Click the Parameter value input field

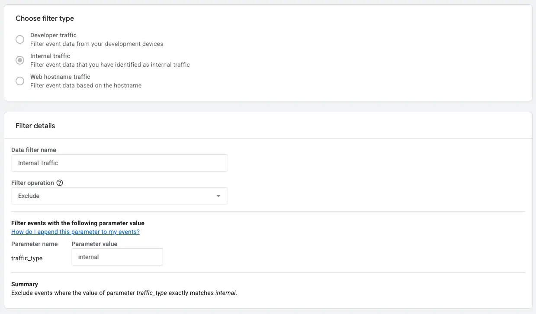coord(117,257)
